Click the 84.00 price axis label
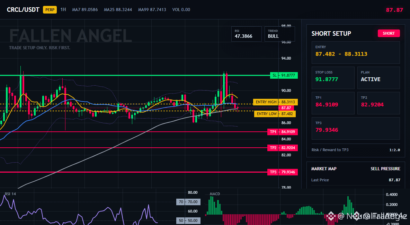 pos(286,139)
